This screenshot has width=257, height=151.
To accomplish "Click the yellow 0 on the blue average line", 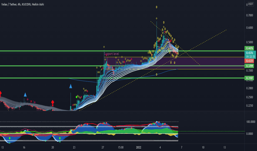I will (157, 74).
